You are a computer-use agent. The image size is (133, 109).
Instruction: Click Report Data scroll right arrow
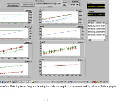[x=104, y=40]
